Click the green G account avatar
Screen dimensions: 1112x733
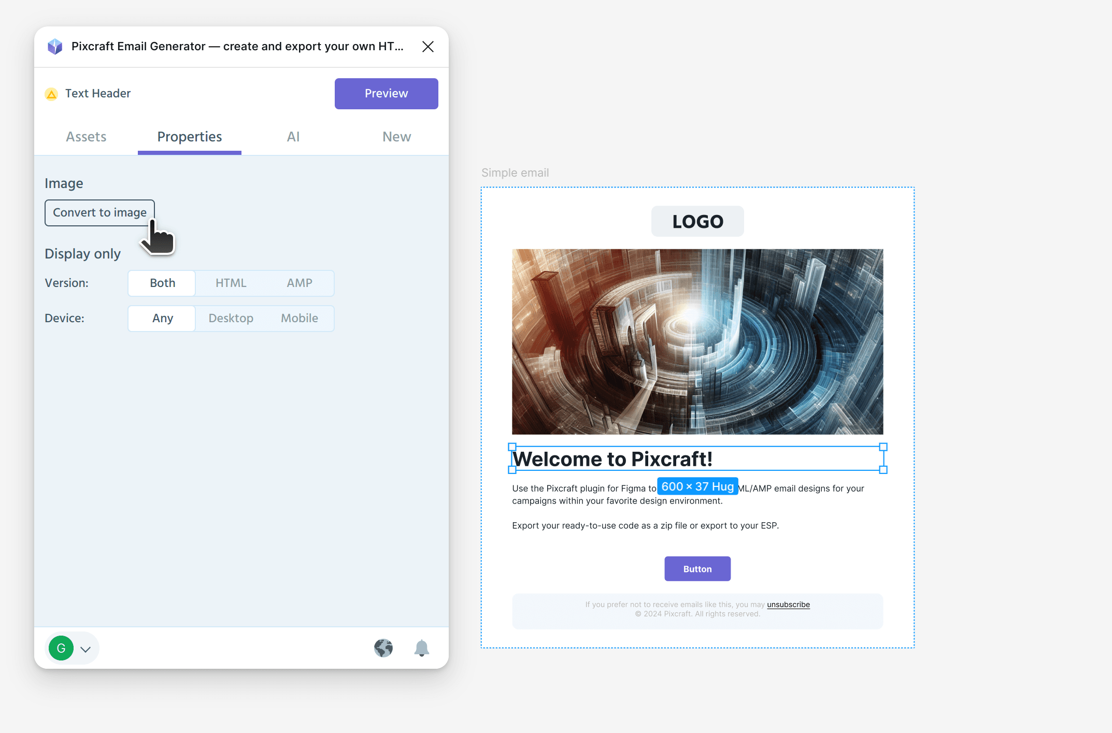(x=61, y=648)
